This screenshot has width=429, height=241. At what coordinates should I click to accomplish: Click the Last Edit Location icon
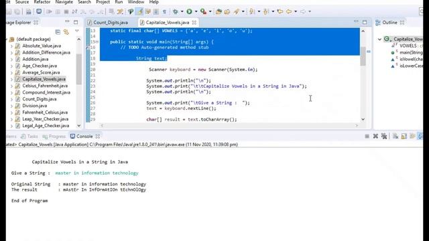(280, 11)
